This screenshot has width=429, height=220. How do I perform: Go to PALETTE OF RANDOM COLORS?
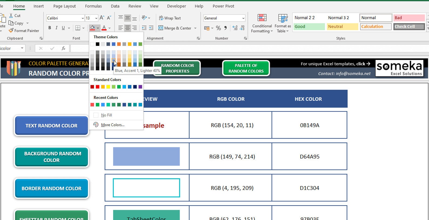point(246,68)
